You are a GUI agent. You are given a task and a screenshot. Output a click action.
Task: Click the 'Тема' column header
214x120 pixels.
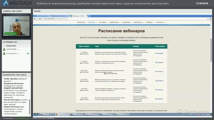[x=97, y=46]
